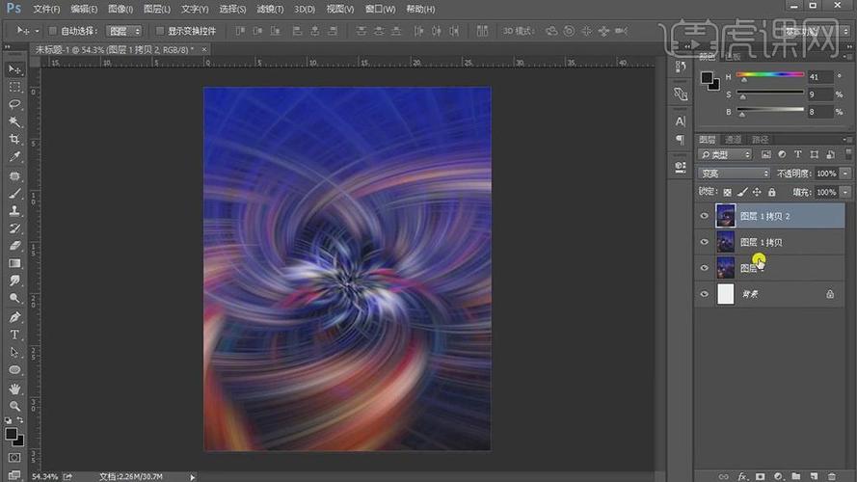Hide the 背景 background layer
This screenshot has width=857, height=482.
coord(705,294)
